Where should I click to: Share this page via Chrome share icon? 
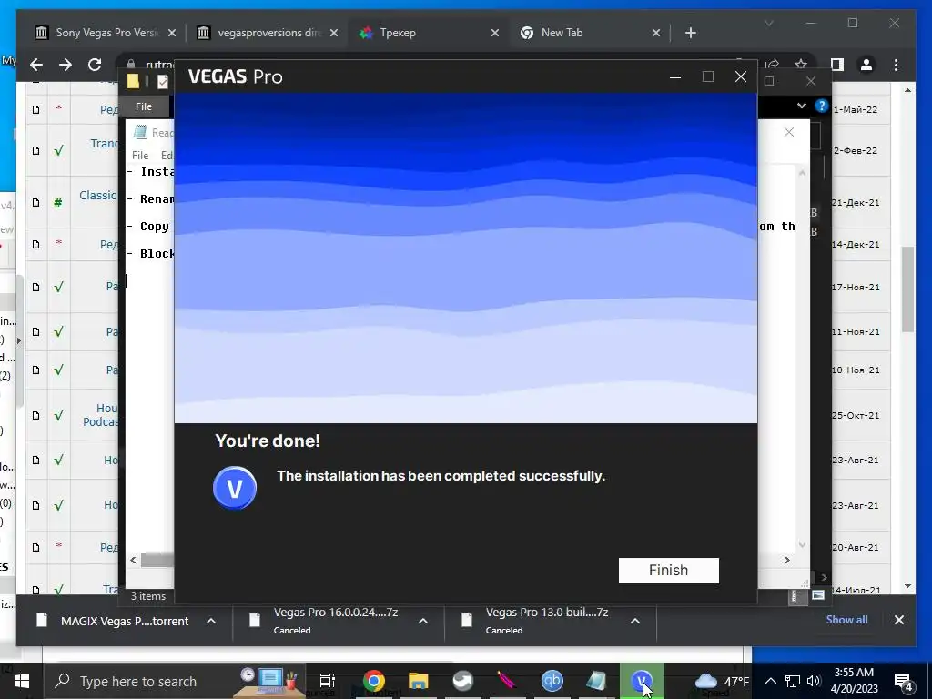point(772,65)
